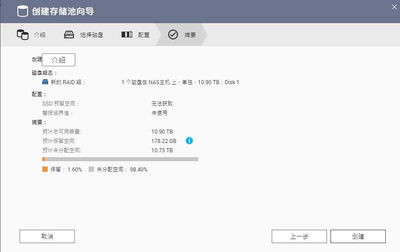The image size is (400, 252).
Task: Close the storage pool wizard window
Action: point(394,7)
